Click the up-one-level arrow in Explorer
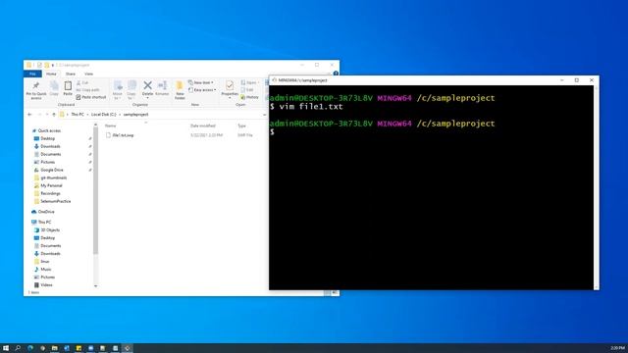This screenshot has height=353, width=628. pyautogui.click(x=54, y=115)
